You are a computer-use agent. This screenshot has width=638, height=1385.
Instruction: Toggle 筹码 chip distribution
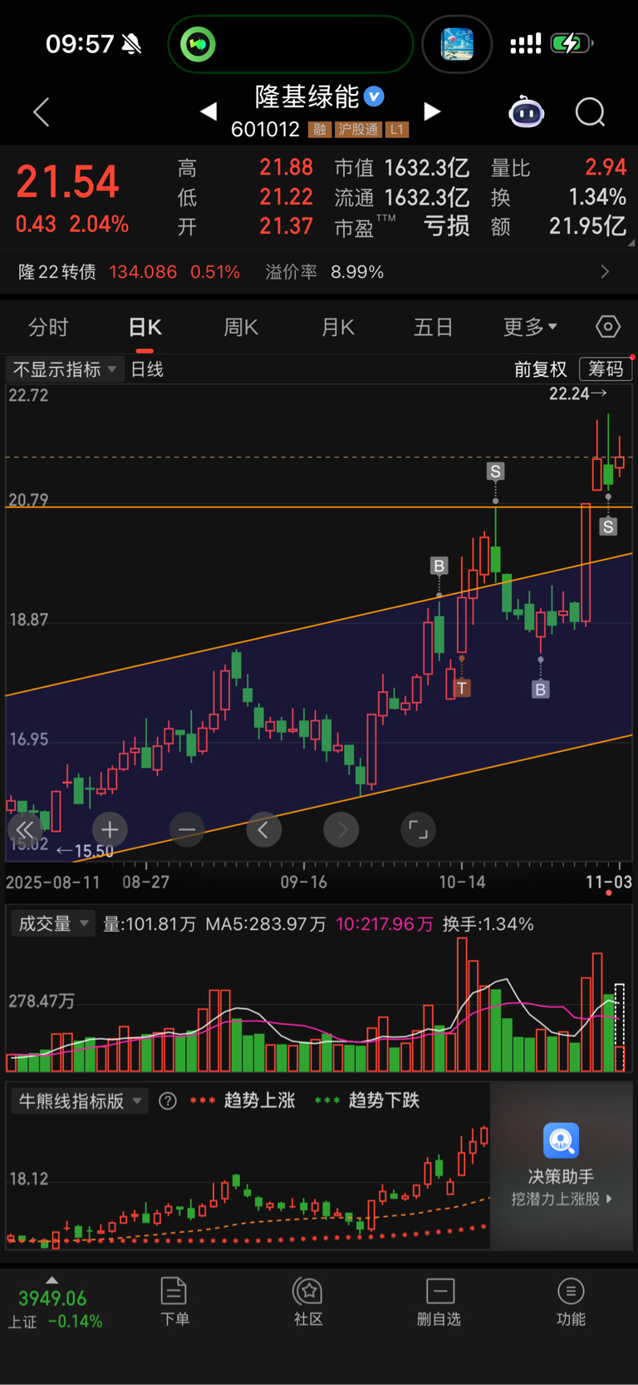(606, 369)
